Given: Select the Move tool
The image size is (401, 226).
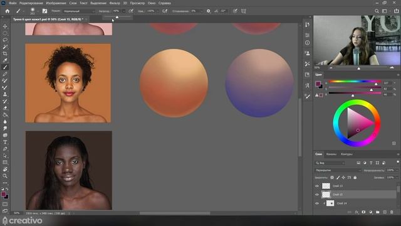Looking at the screenshot, I should [x=5, y=26].
